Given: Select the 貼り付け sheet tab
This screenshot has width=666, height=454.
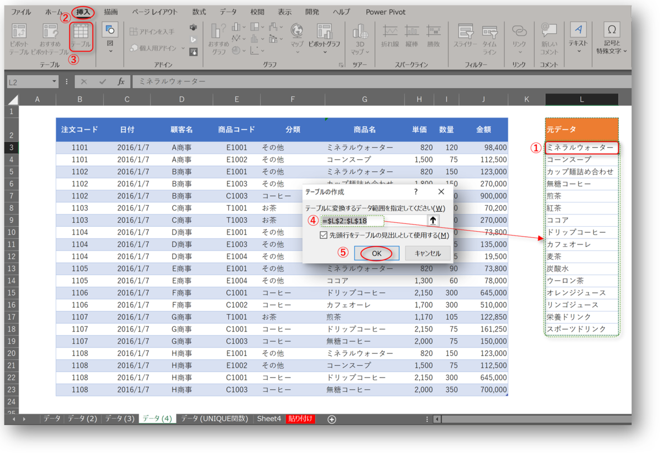Looking at the screenshot, I should (300, 419).
